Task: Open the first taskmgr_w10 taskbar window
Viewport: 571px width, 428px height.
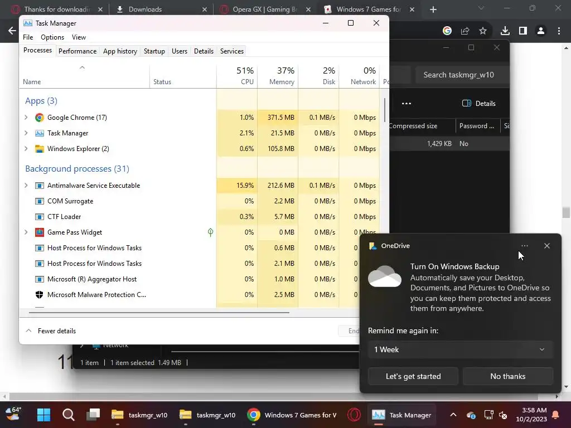Action: tap(139, 415)
